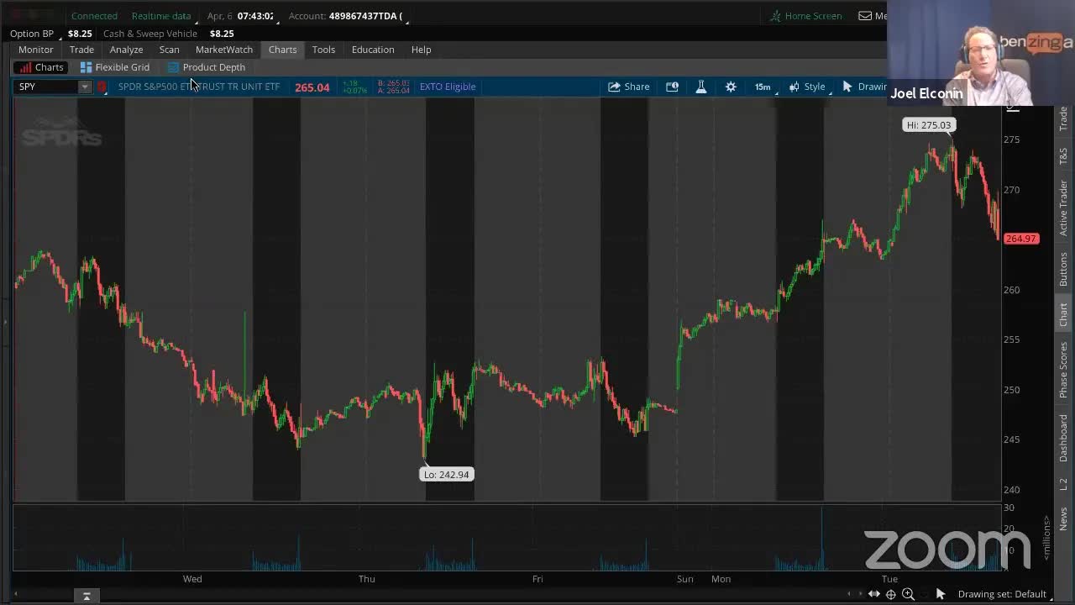This screenshot has height=605, width=1075.
Task: Select the Charts main tab
Action: coord(282,50)
